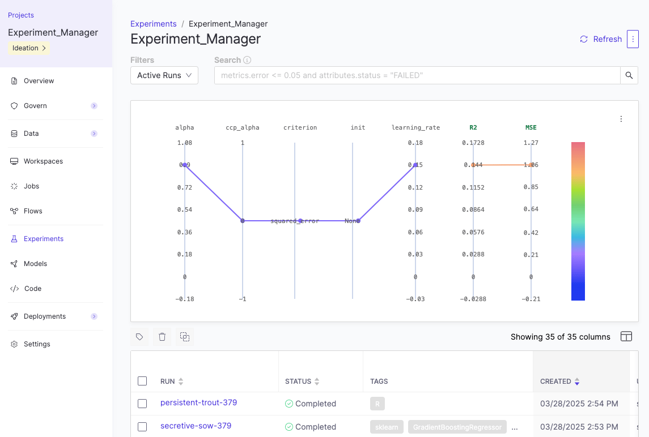The height and width of the screenshot is (437, 649).
Task: Expand the Deployments submenu arrow
Action: [94, 316]
